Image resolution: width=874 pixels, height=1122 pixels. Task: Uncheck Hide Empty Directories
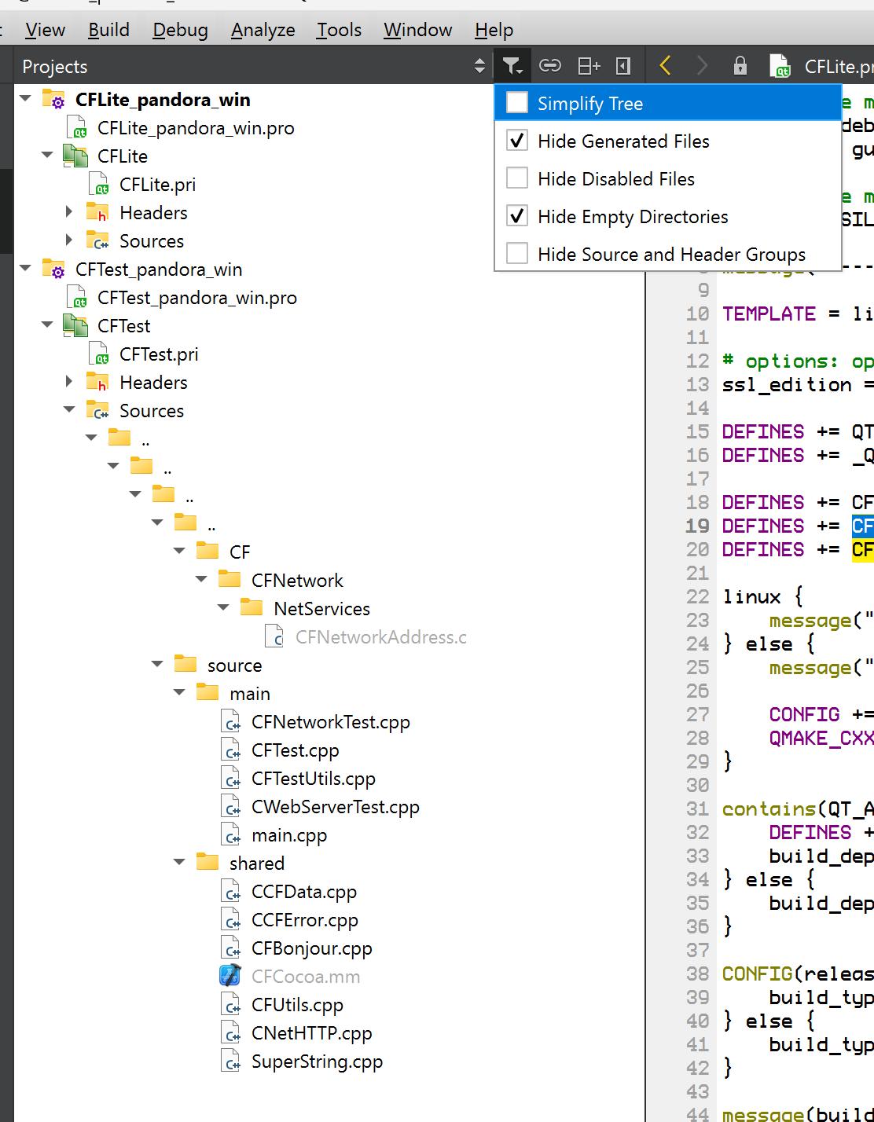(517, 216)
